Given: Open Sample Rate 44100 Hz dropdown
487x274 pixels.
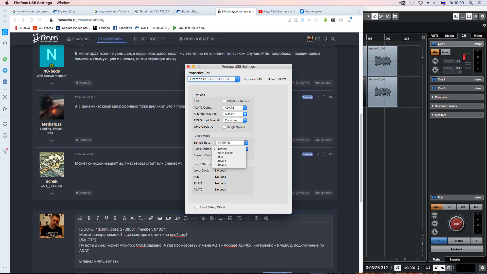Looking at the screenshot, I should click(x=232, y=143).
